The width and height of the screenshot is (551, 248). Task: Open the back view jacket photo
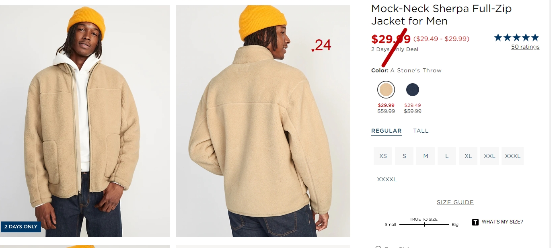tap(263, 121)
